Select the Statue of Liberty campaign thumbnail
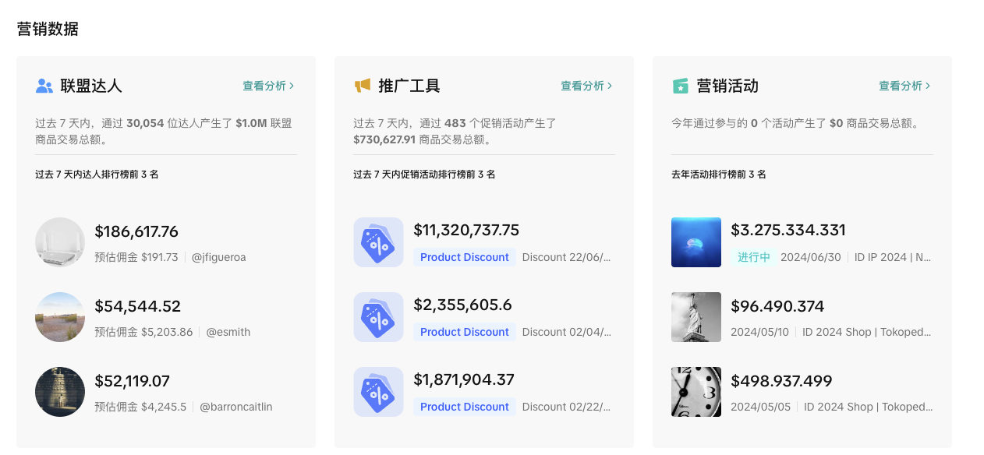 click(x=696, y=317)
